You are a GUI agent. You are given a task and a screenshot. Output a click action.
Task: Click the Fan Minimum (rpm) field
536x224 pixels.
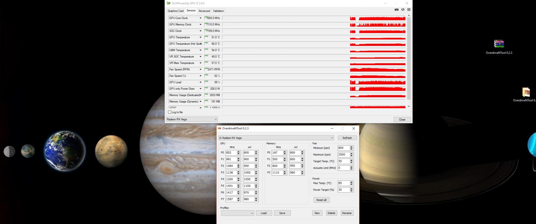[343, 148]
